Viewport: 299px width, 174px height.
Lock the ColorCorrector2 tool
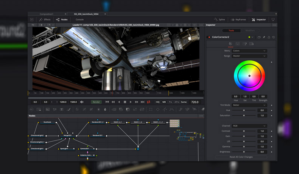tap(269, 37)
